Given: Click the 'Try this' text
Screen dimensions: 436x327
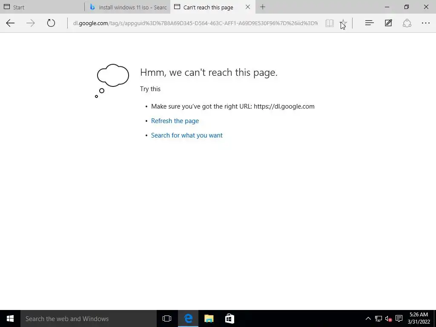Looking at the screenshot, I should pos(150,89).
